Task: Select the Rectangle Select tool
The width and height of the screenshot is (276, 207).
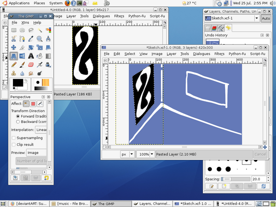Action: pyautogui.click(x=14, y=30)
